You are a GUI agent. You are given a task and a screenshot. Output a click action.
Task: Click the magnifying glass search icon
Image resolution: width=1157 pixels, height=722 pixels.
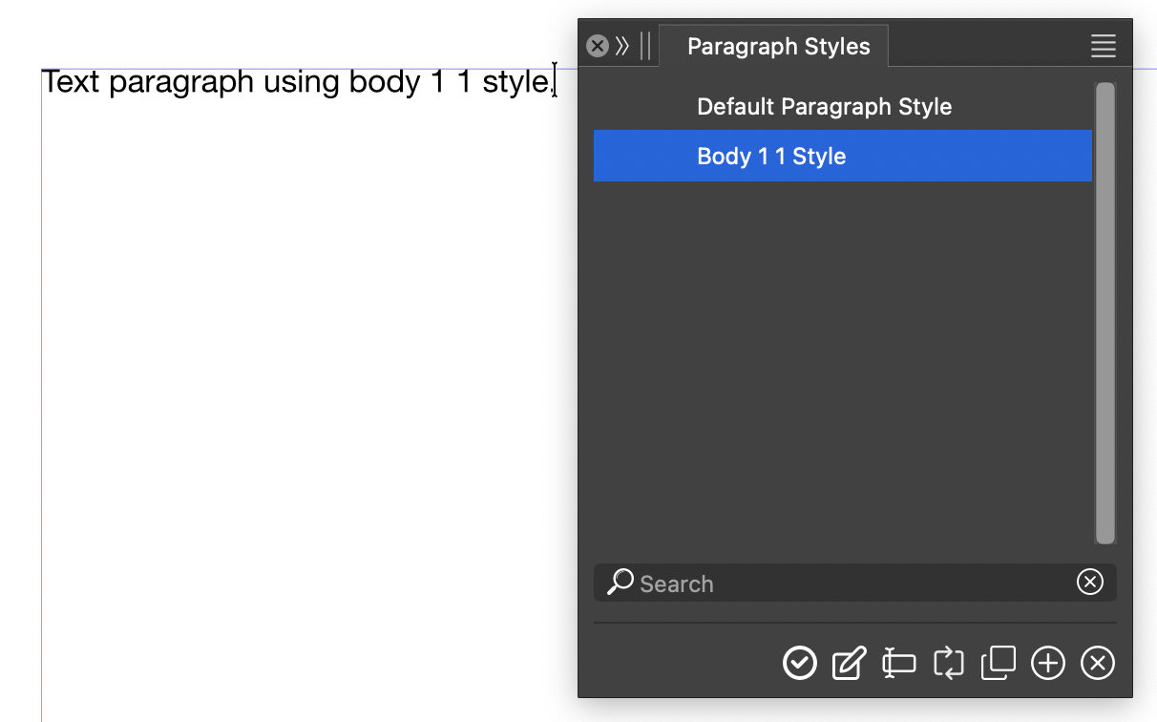(x=621, y=582)
